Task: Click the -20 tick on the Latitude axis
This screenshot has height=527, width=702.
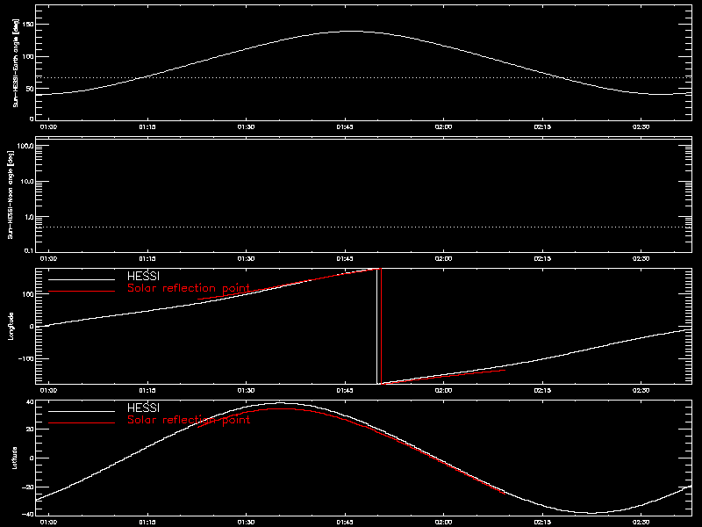Action: (28, 487)
